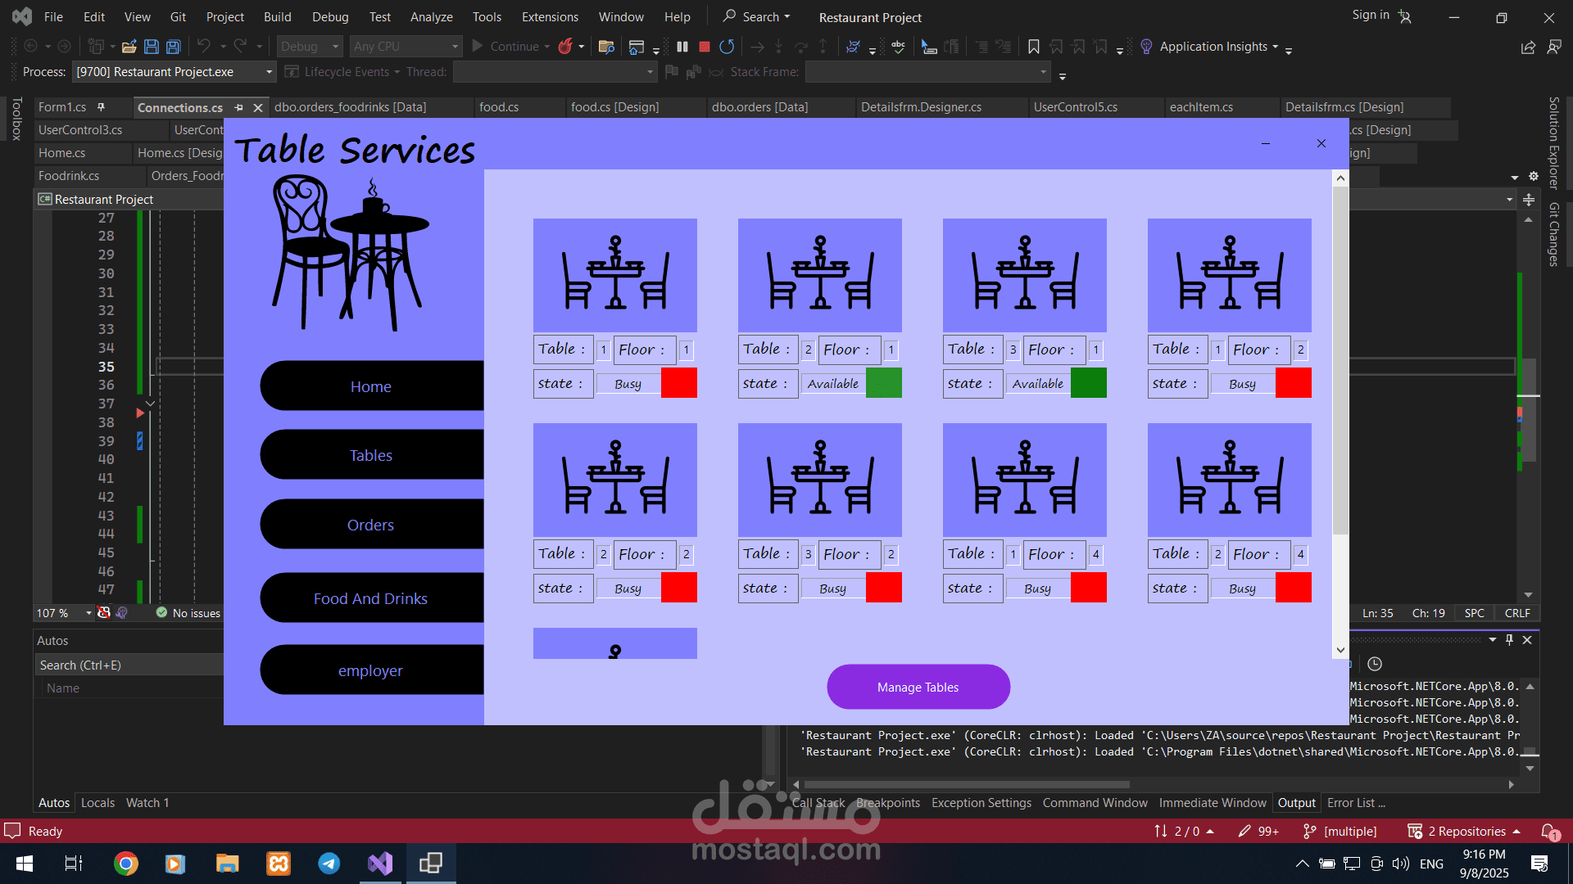The width and height of the screenshot is (1573, 884).
Task: Stop debugging with red square icon
Action: (x=704, y=47)
